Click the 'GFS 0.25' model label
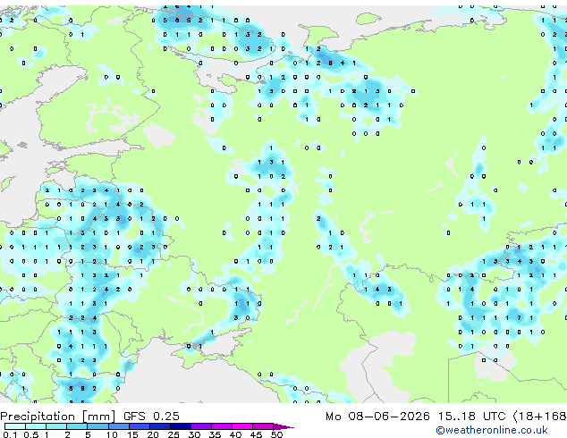This screenshot has height=438, width=567. [x=151, y=416]
